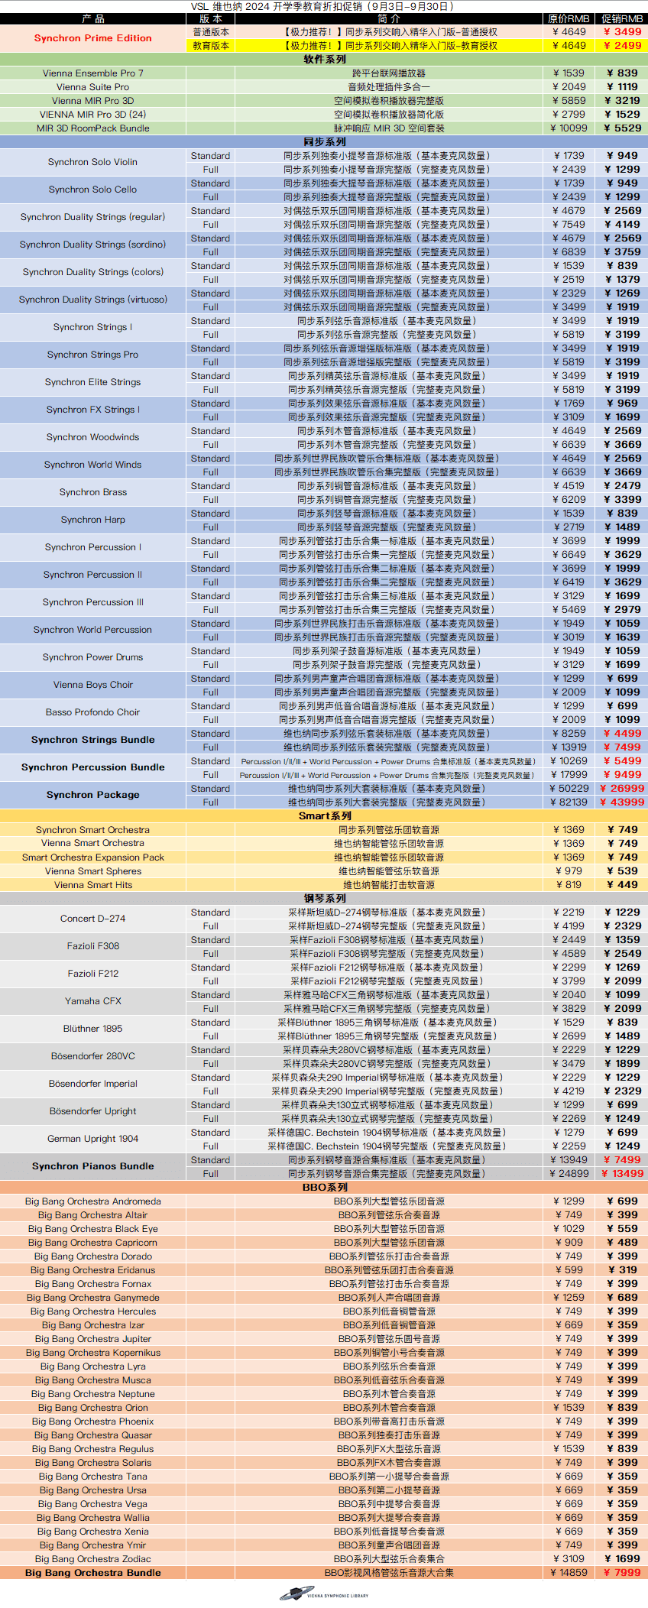Click 'Fazioli F308' piano name

93,946
